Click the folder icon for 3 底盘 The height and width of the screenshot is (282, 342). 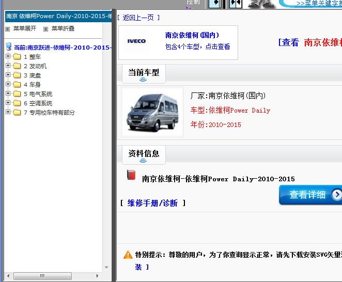click(x=17, y=75)
